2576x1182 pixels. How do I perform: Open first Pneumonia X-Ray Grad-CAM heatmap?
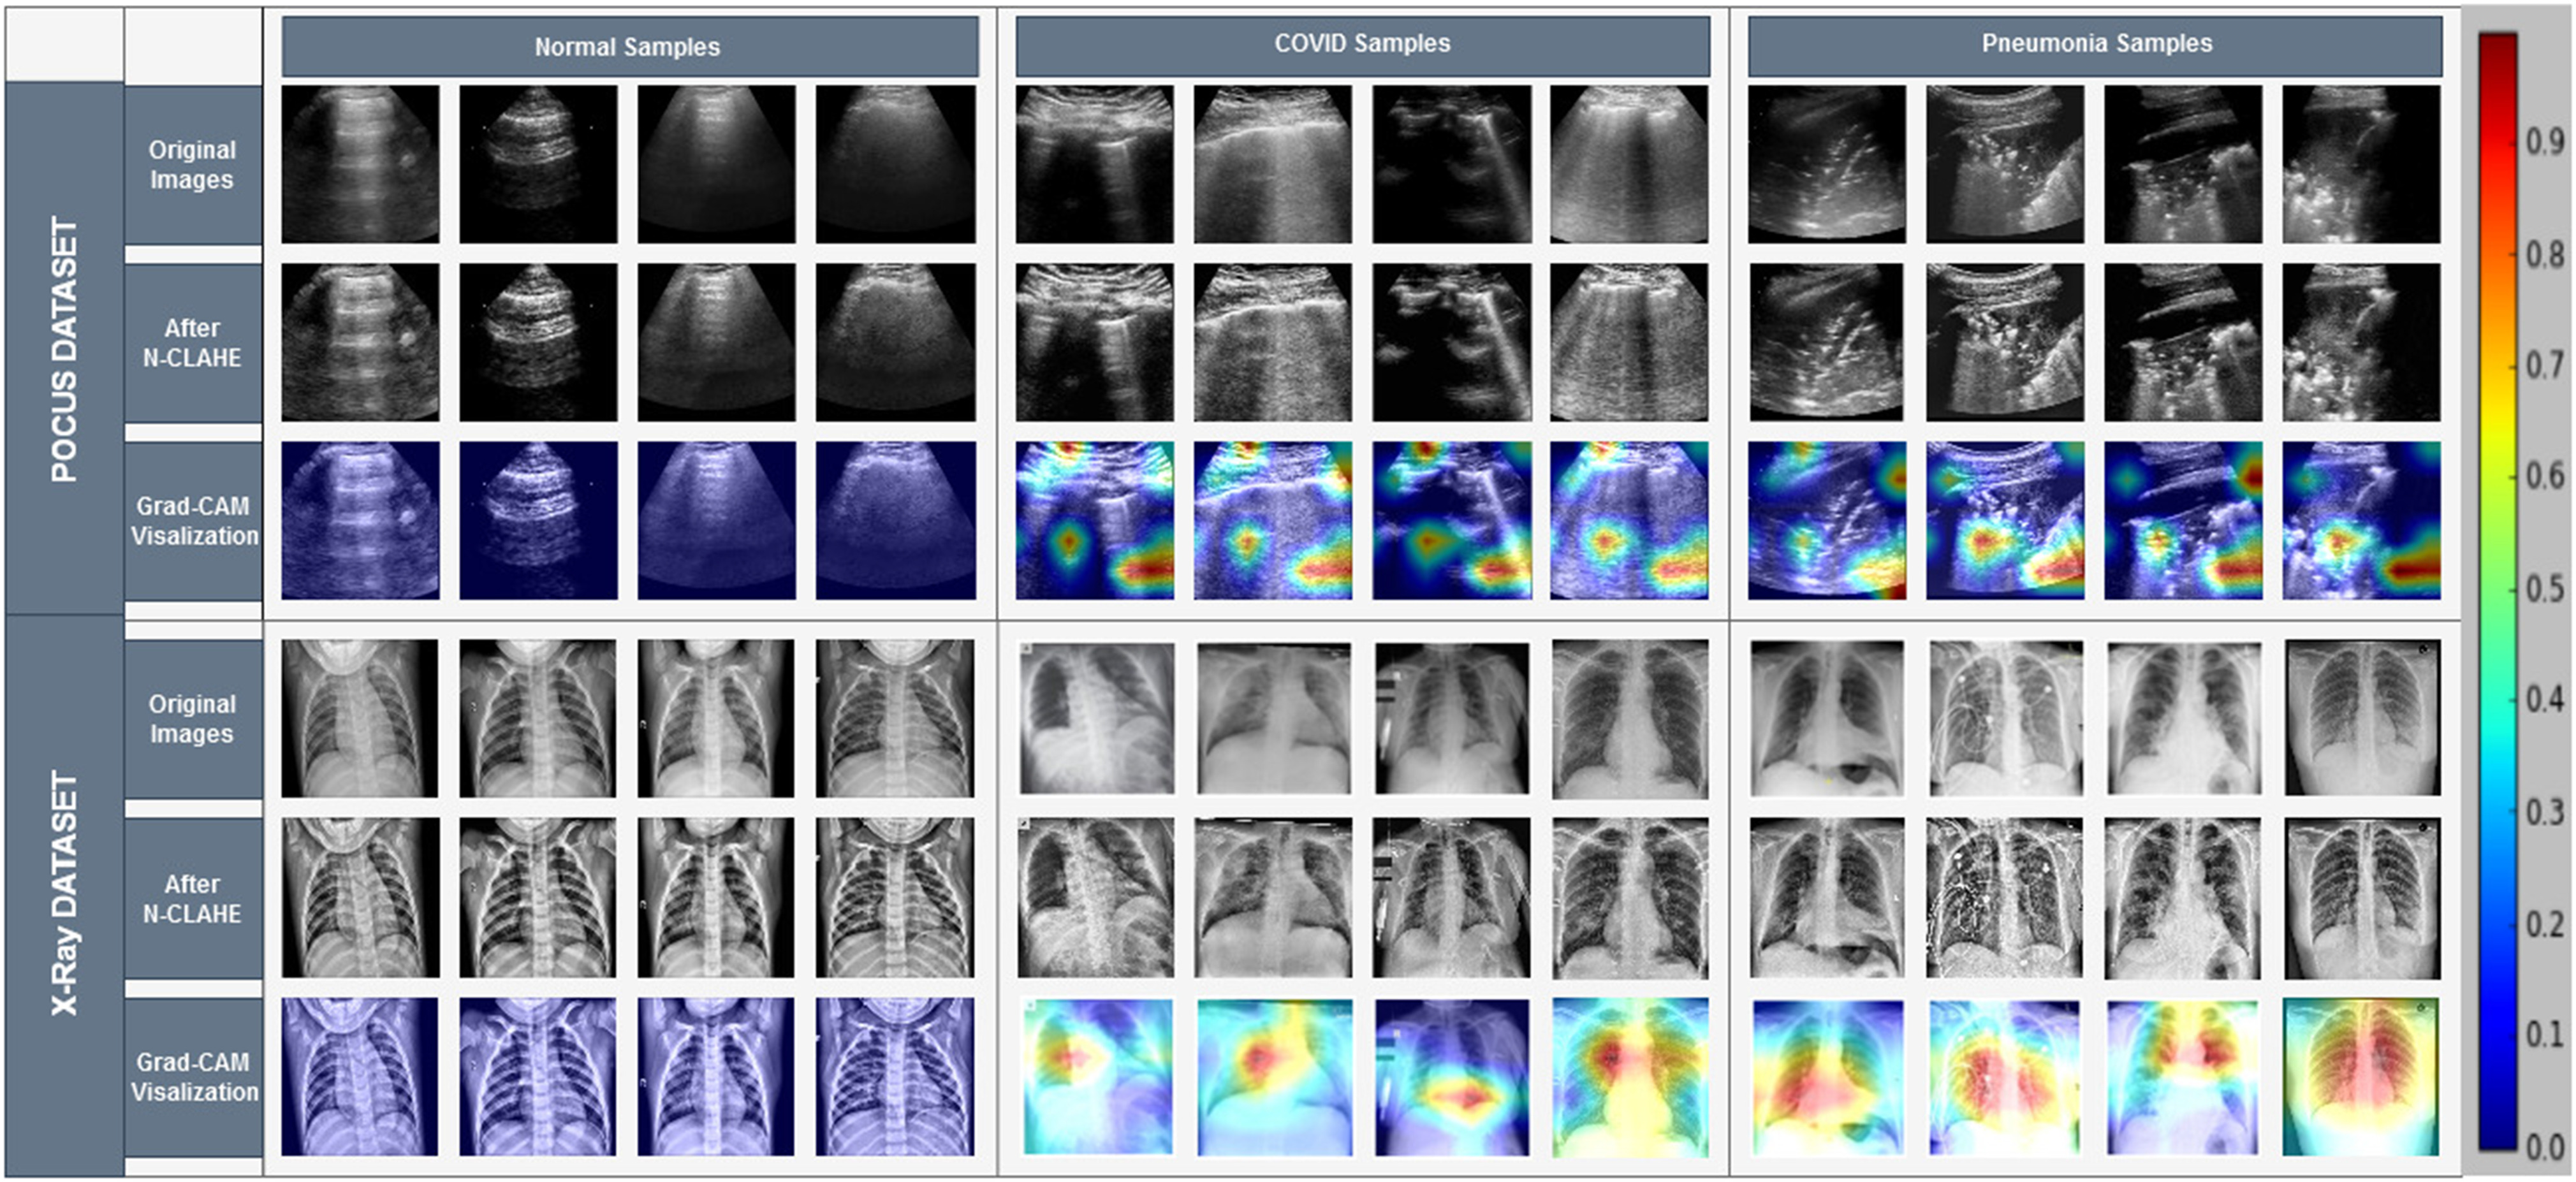1828,1077
